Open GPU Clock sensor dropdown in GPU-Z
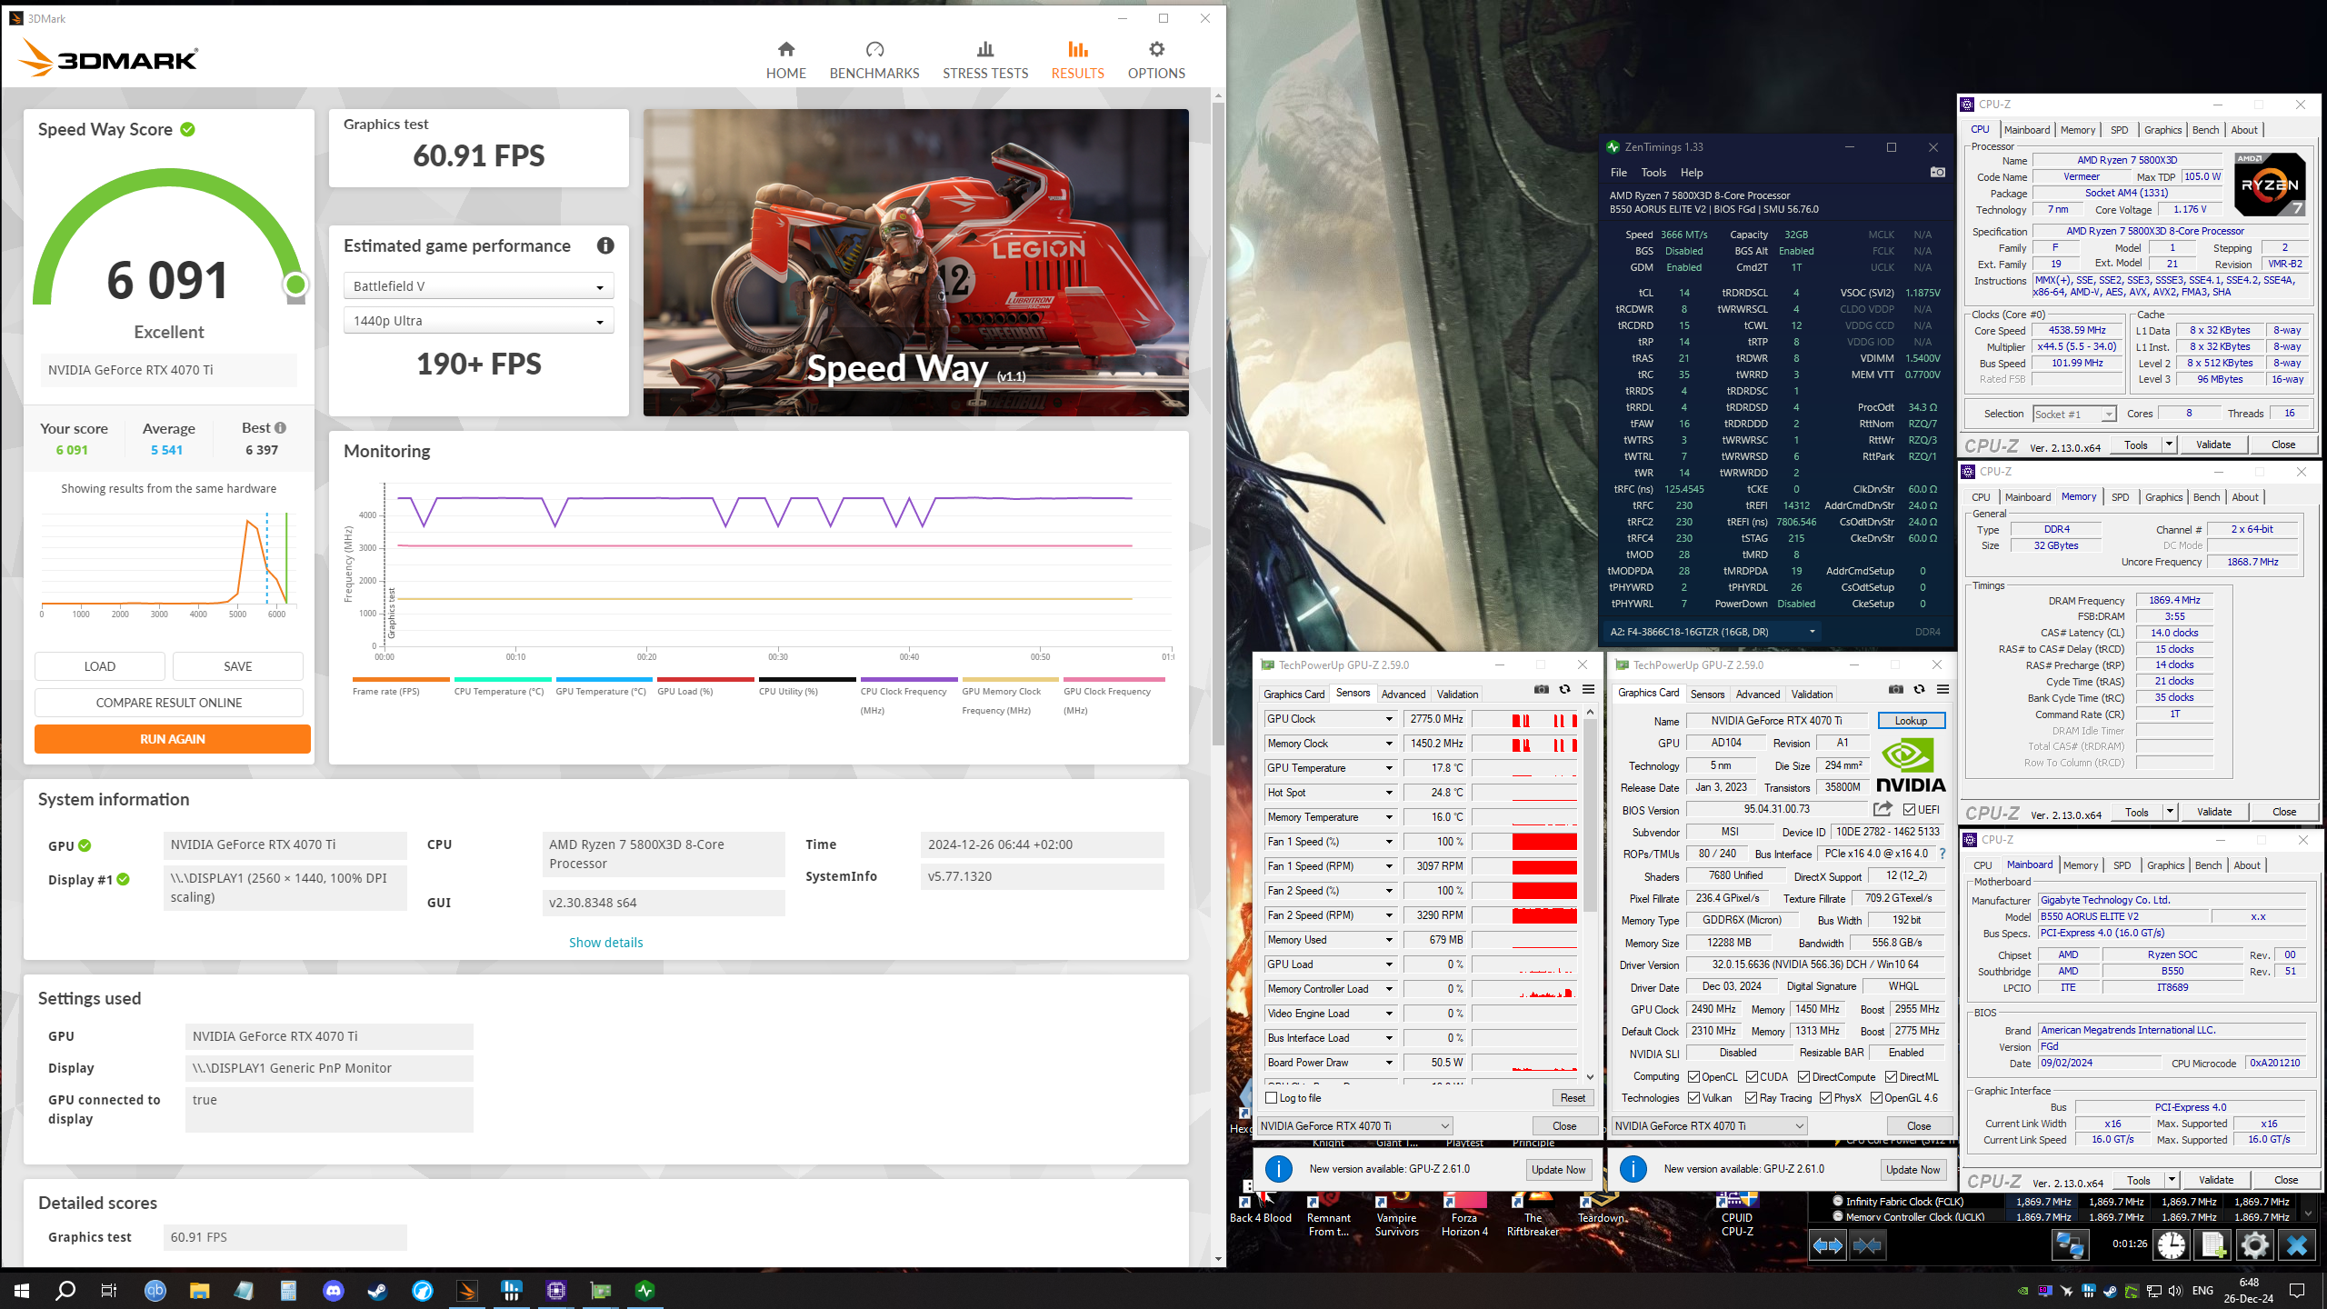 click(x=1389, y=719)
